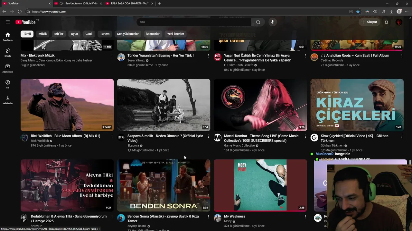Open Benden Sonra (Akustik) video title
Viewport: 412px width, 231px height.
pos(163,218)
